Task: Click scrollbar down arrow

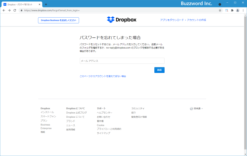Action: tap(245, 154)
